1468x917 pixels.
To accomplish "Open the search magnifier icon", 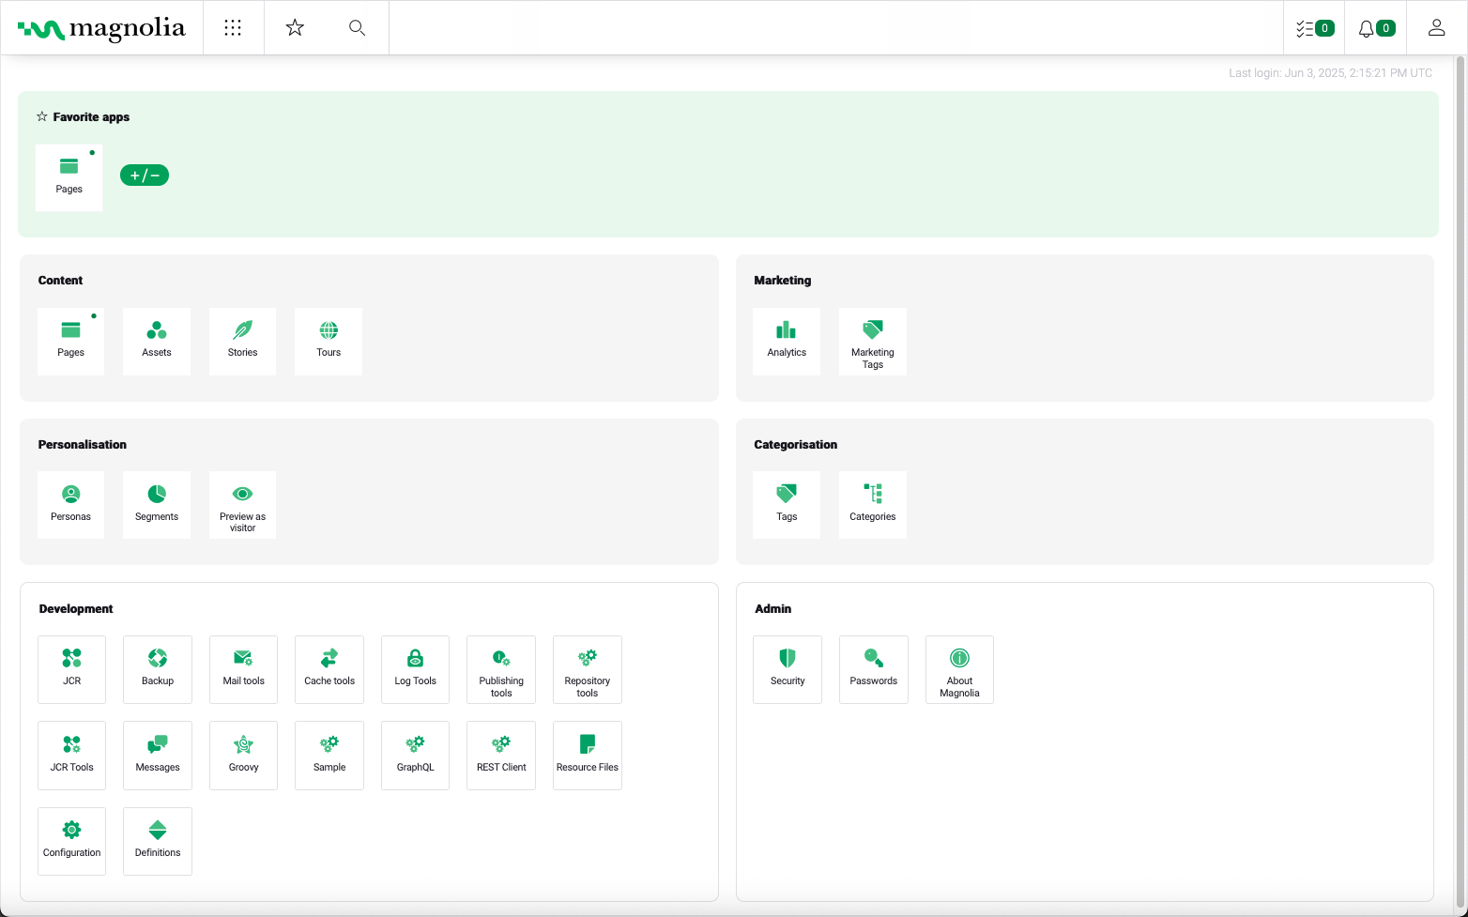I will [x=357, y=28].
